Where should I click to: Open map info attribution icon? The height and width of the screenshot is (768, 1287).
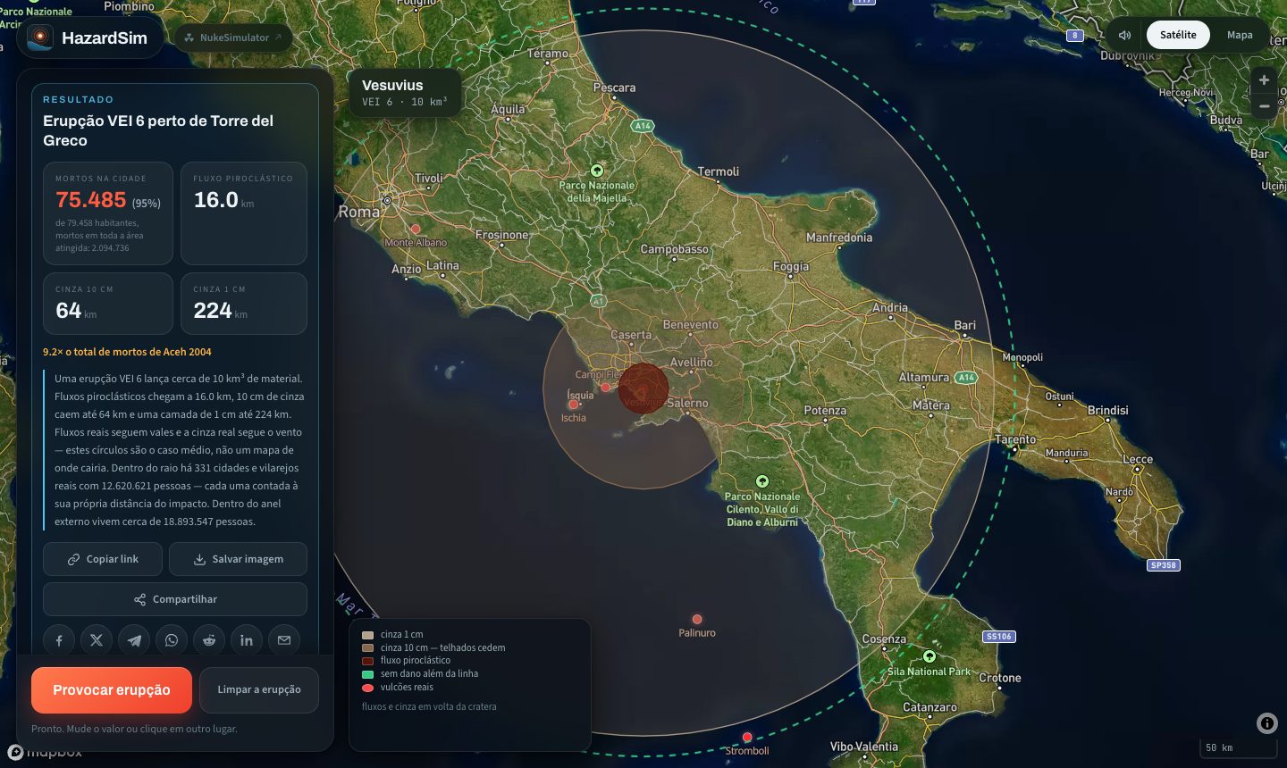1266,723
